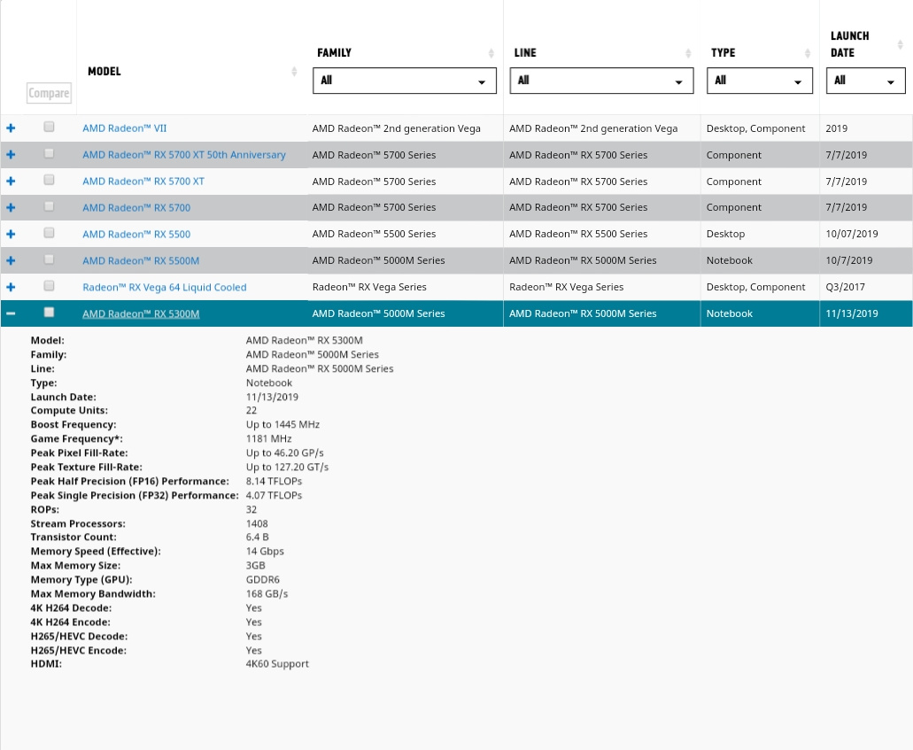Click the LAUNCH DATE column header label
Image resolution: width=913 pixels, height=750 pixels.
coord(850,44)
